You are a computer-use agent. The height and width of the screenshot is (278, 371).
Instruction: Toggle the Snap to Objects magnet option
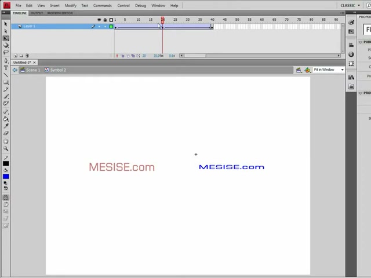click(6, 197)
